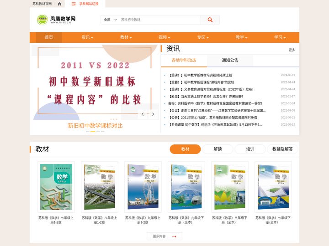Select the 解读 pill tab

(x=218, y=149)
